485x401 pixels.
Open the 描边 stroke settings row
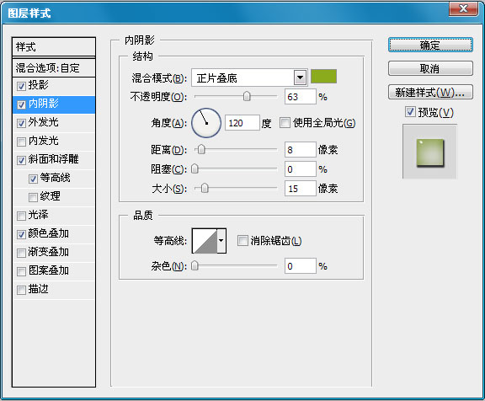[54, 290]
